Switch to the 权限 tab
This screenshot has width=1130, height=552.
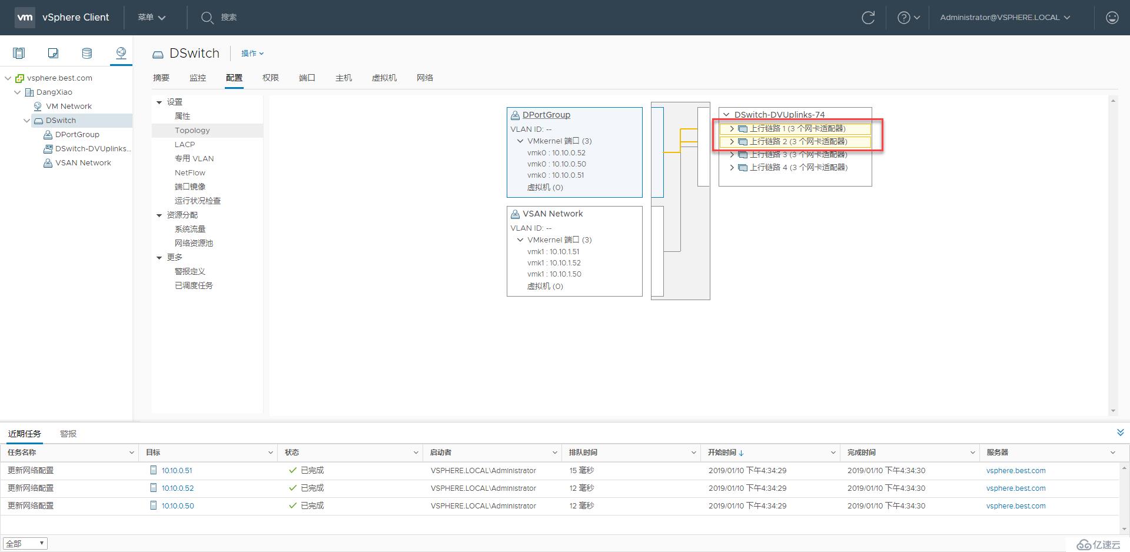click(x=271, y=78)
